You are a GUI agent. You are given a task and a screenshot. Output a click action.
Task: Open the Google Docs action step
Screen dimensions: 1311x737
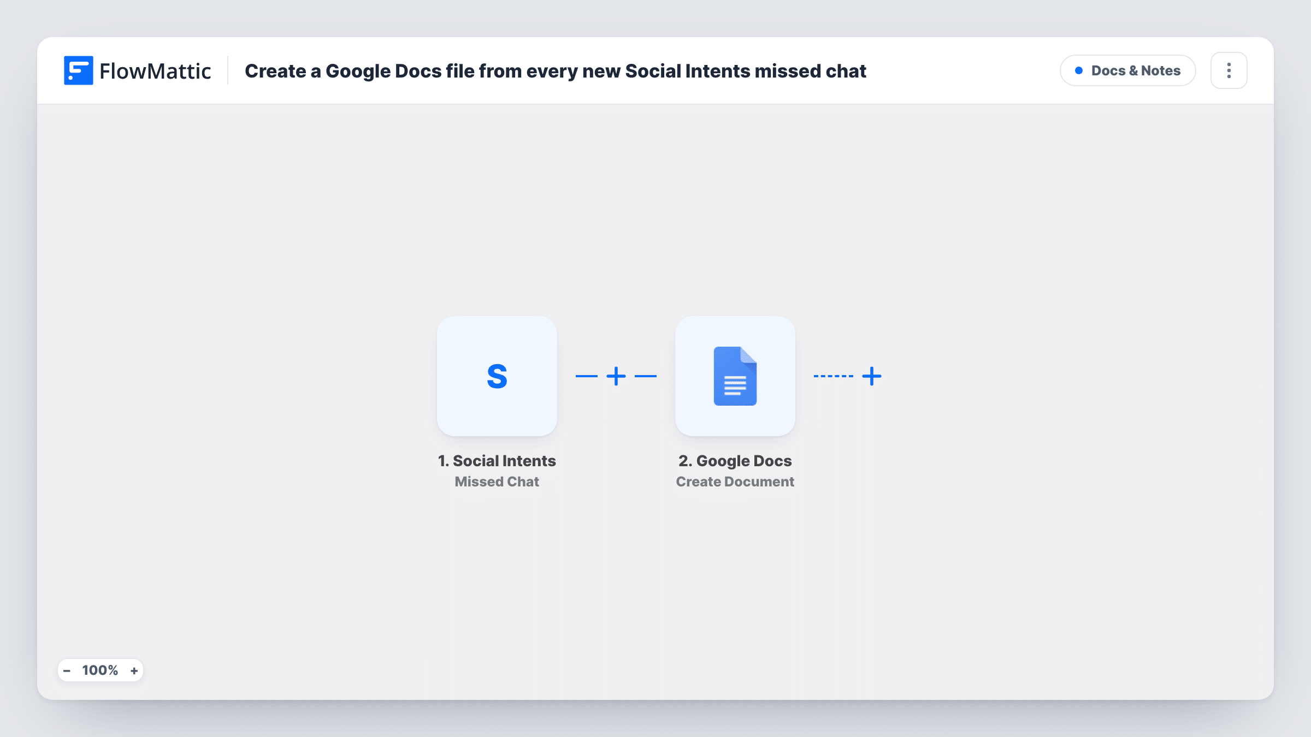[x=735, y=376]
